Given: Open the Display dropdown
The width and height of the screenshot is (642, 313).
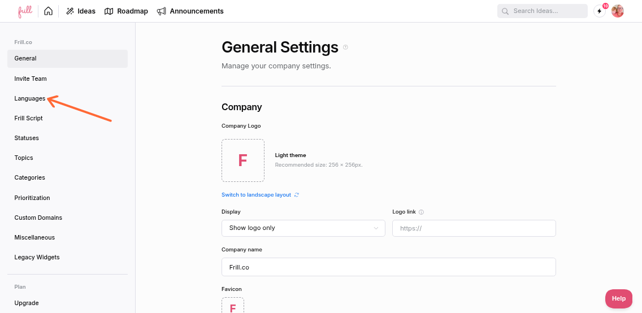Looking at the screenshot, I should coord(303,228).
